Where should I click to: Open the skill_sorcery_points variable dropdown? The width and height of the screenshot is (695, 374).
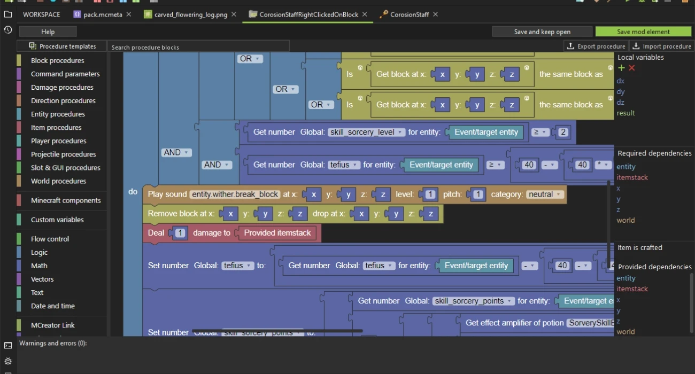[473, 301]
